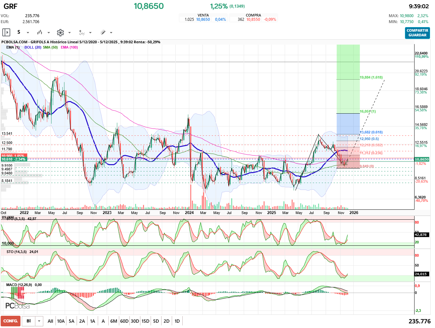This screenshot has width=435, height=328.
Task: Click the candlestick chart type icon
Action: click(x=40, y=32)
